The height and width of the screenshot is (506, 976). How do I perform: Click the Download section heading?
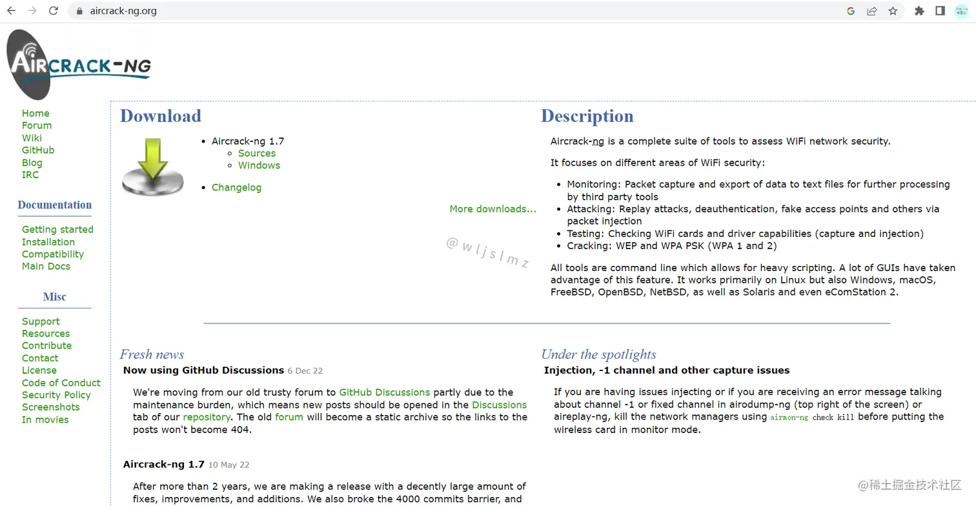pos(161,116)
